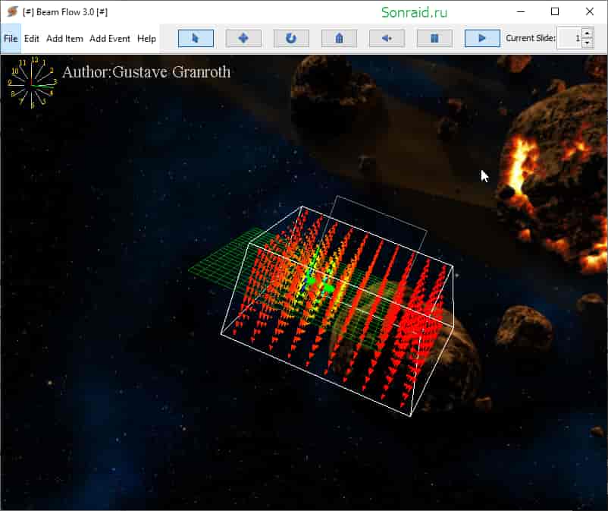This screenshot has width=608, height=511.
Task: Close the Beam Flow window
Action: 589,11
